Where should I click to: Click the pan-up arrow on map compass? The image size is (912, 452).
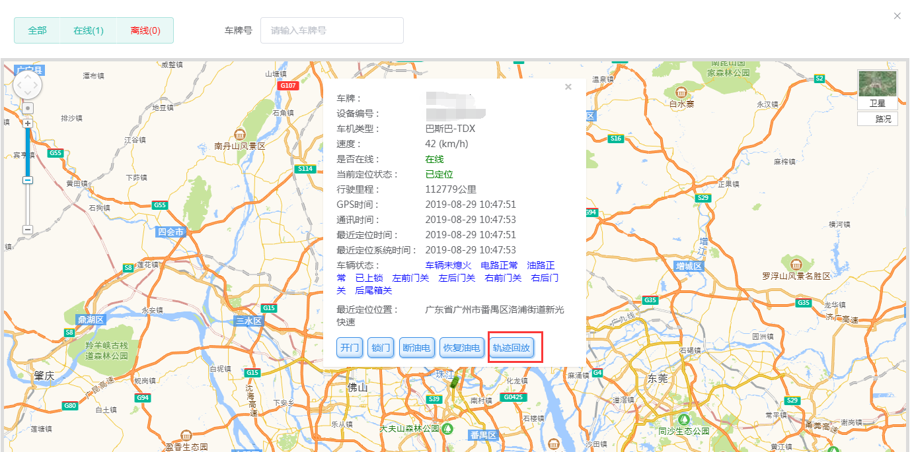(x=28, y=76)
